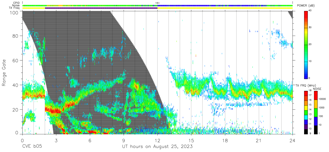Click the CPID value 151
Viewport: 329px width, 152px height.
[157, 3]
